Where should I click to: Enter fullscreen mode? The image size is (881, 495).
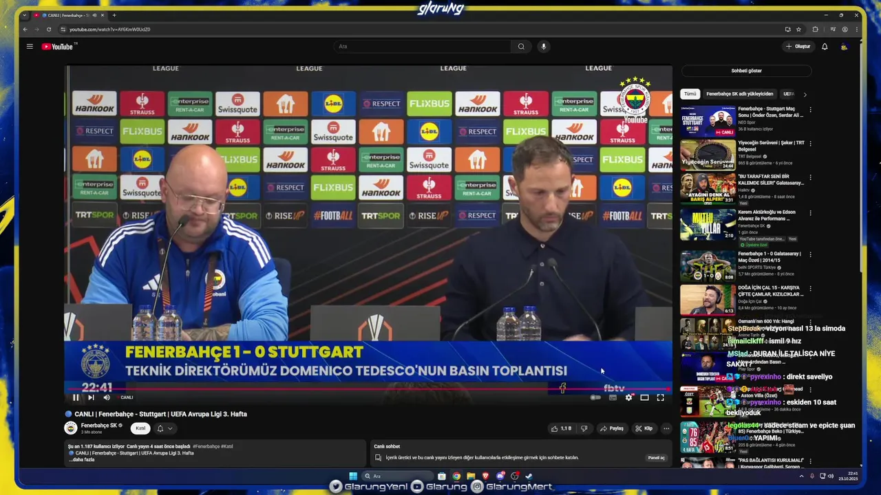tap(660, 397)
